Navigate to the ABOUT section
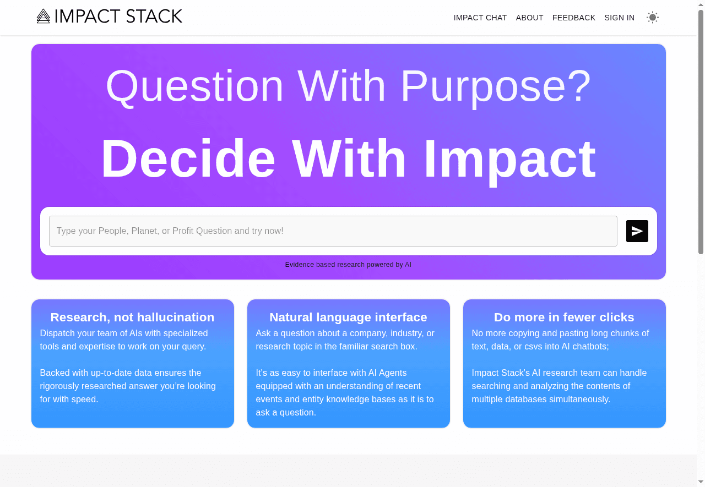Screen dimensions: 705x487 point(529,18)
